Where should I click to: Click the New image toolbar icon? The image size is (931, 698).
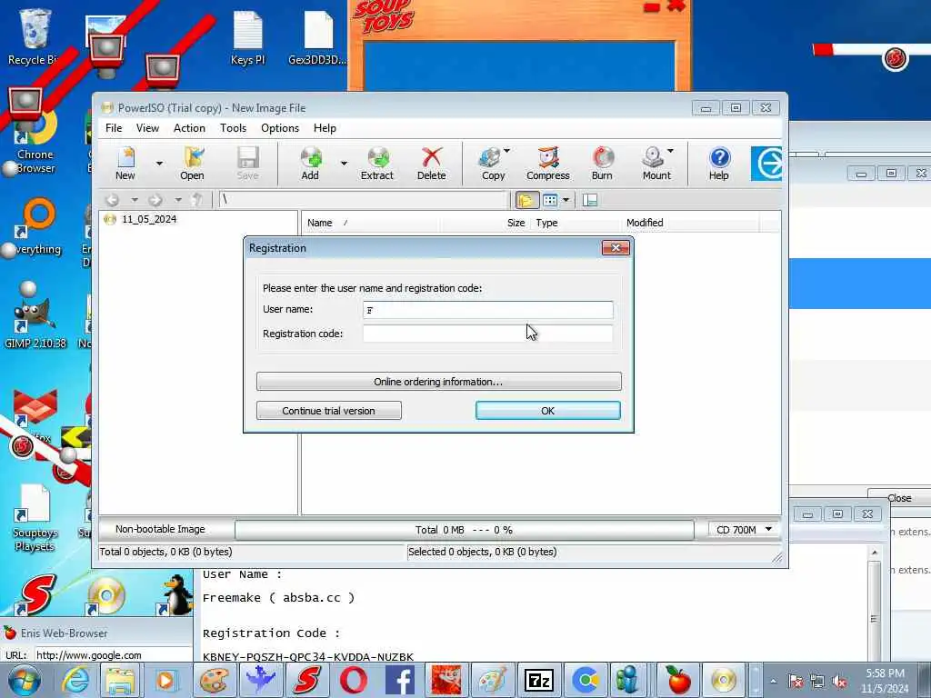125,164
